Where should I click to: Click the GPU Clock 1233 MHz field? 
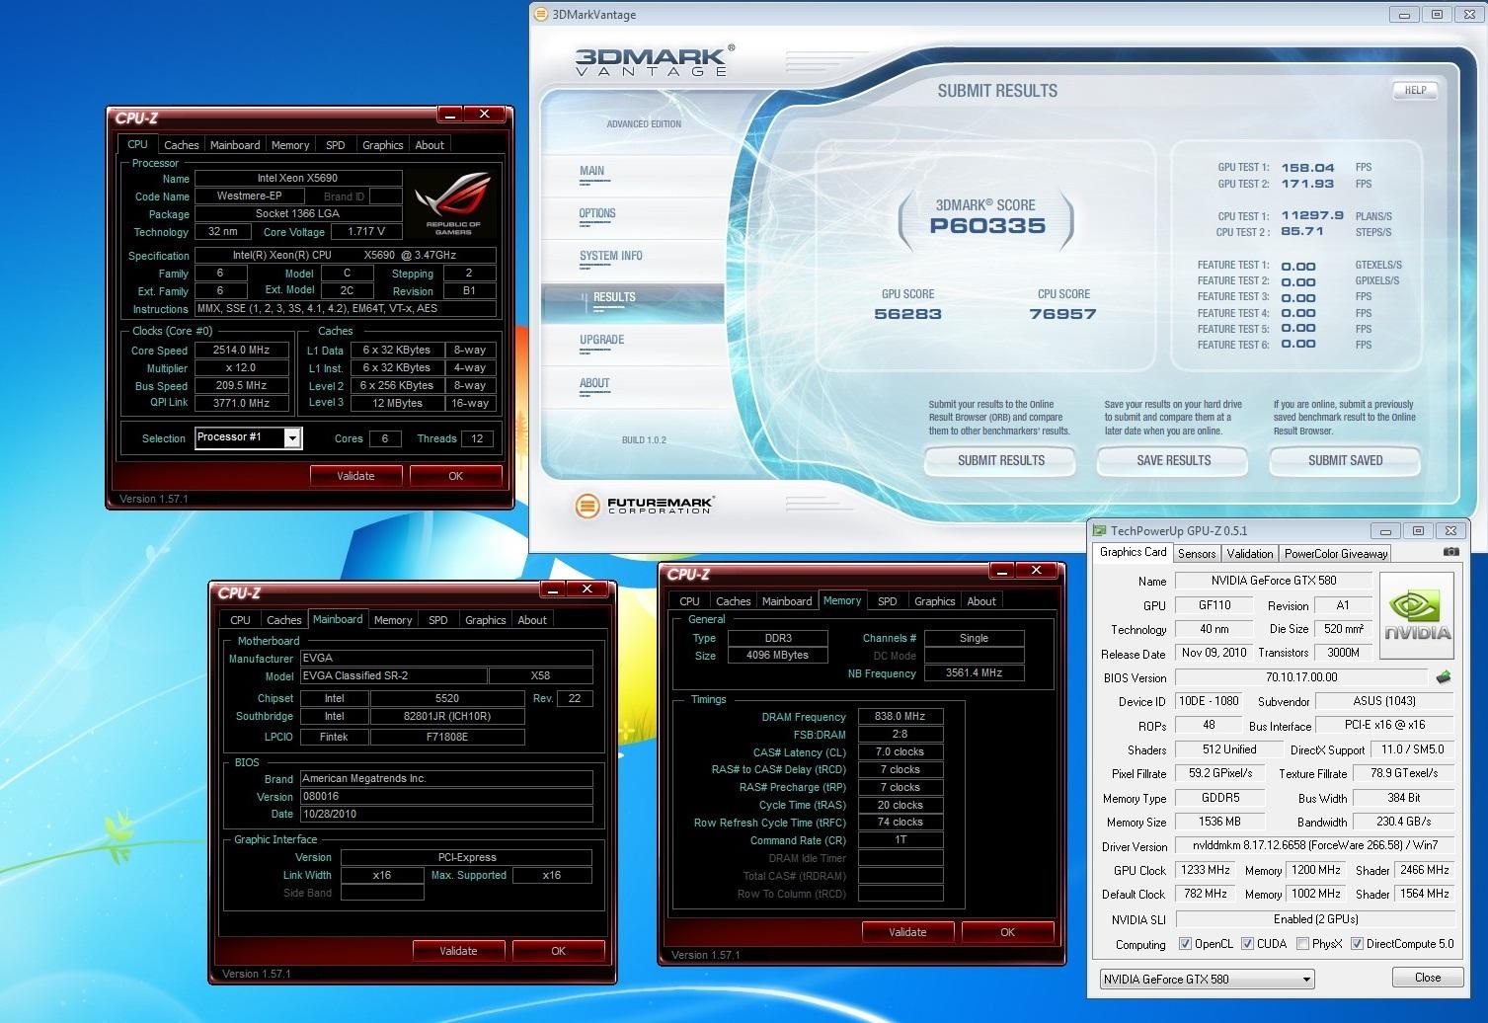1205,871
